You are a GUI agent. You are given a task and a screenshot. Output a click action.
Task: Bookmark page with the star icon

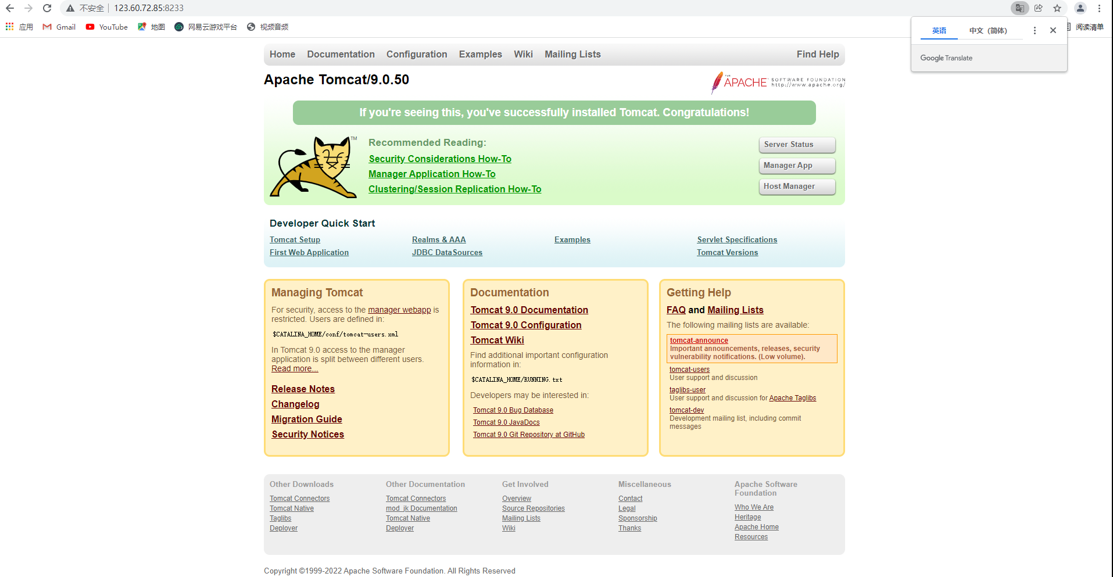click(x=1057, y=8)
